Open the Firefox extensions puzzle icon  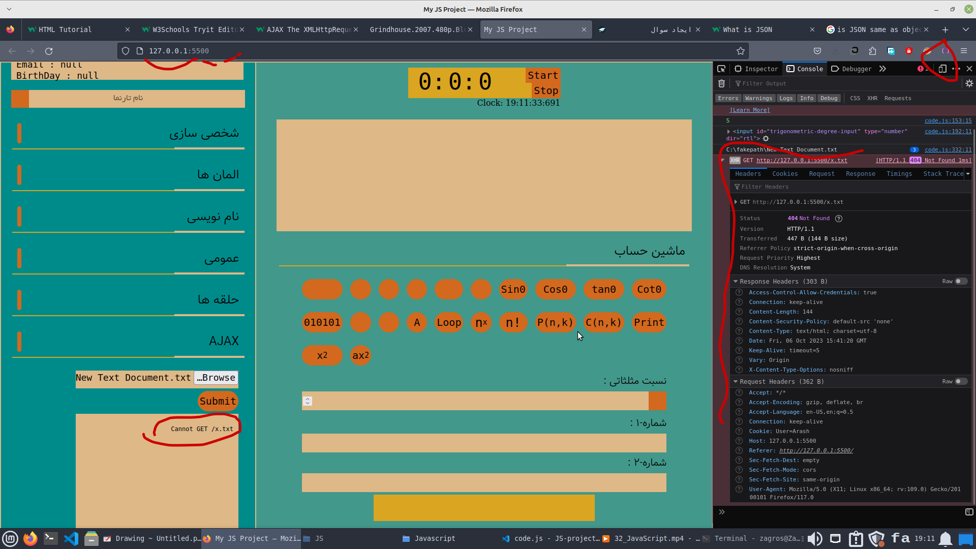point(872,51)
